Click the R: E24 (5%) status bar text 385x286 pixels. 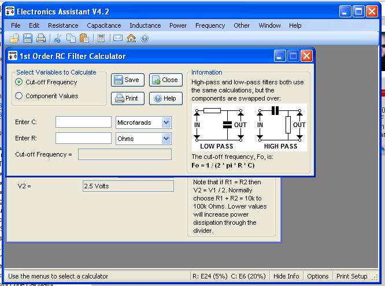point(210,276)
